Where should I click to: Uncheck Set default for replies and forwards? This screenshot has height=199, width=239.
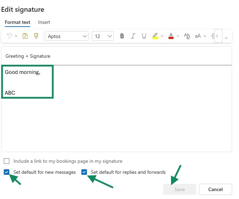point(84,172)
